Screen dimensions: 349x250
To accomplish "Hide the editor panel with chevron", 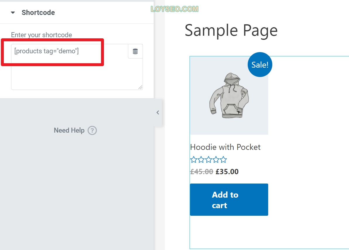I will click(x=158, y=112).
